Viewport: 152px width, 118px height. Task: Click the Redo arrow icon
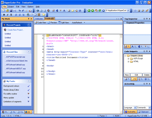[x=23, y=11]
